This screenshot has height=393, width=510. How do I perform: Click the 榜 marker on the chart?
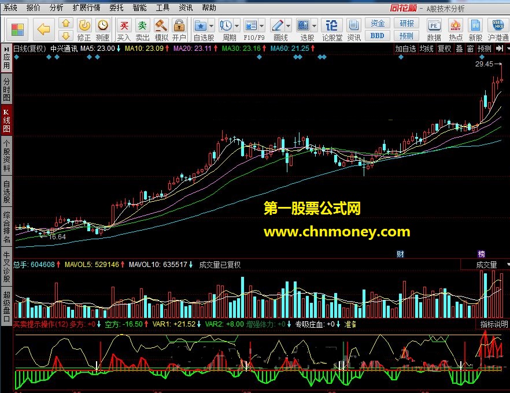tap(481, 254)
